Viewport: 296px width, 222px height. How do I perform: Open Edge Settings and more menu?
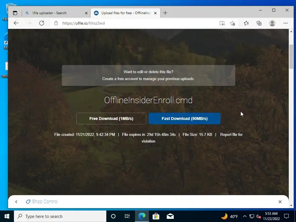tap(285, 23)
